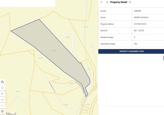
Task: Open the map layers stack icon
Action: (x=2, y=111)
